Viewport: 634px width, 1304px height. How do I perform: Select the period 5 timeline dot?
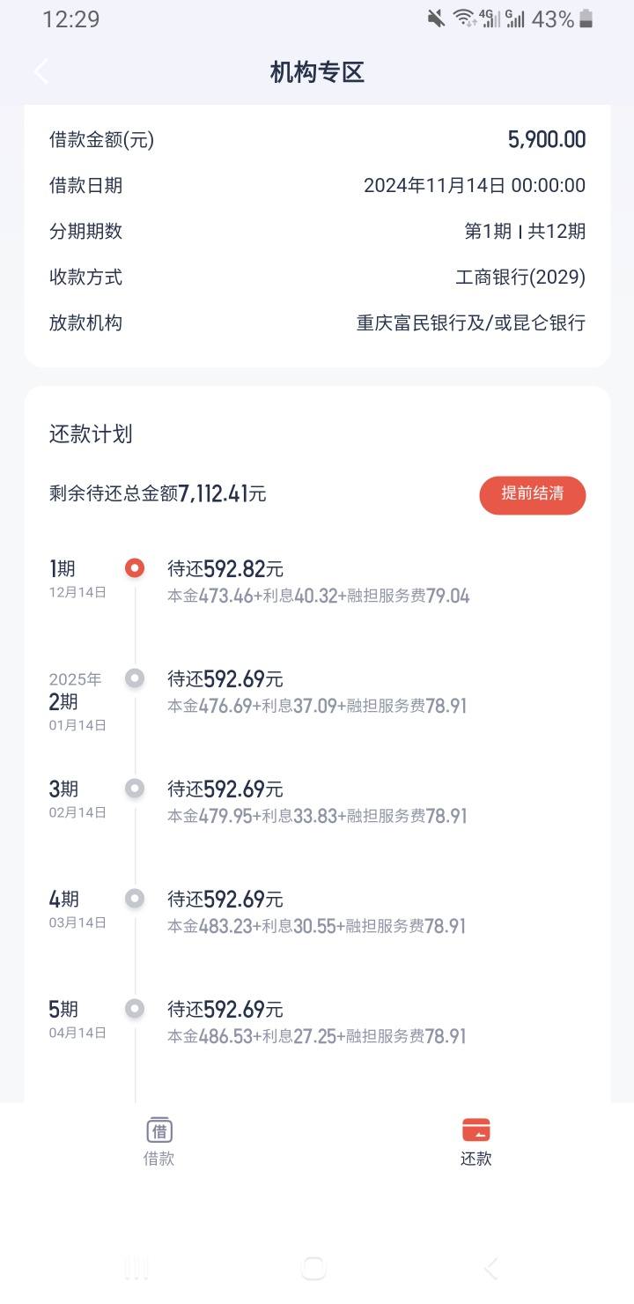click(135, 1009)
